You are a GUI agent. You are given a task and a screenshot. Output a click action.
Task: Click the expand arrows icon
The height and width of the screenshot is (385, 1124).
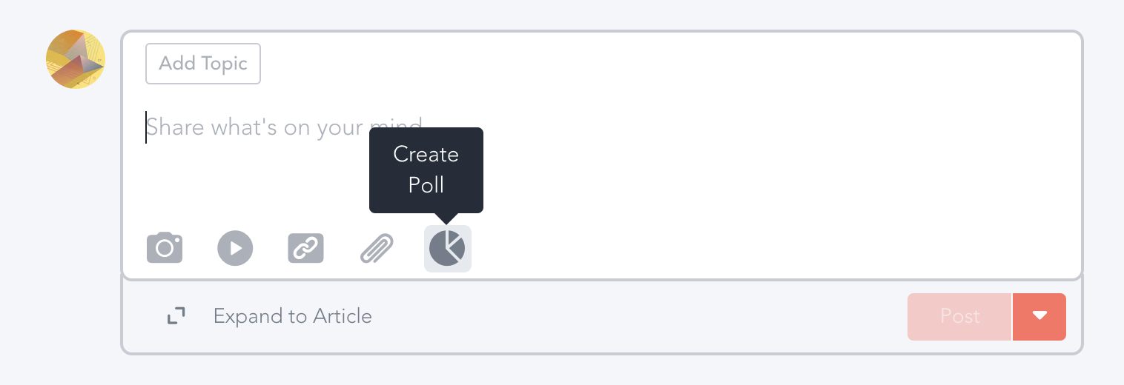tap(176, 316)
